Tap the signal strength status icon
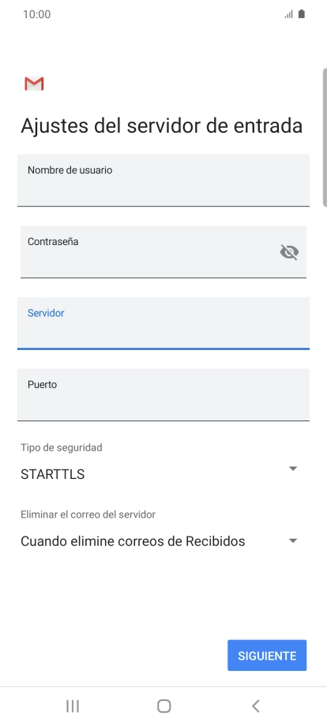This screenshot has width=327, height=727. point(288,14)
